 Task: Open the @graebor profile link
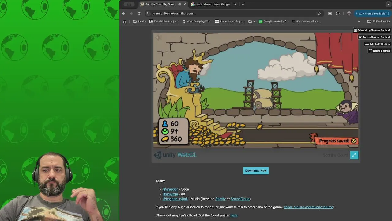pyautogui.click(x=170, y=189)
